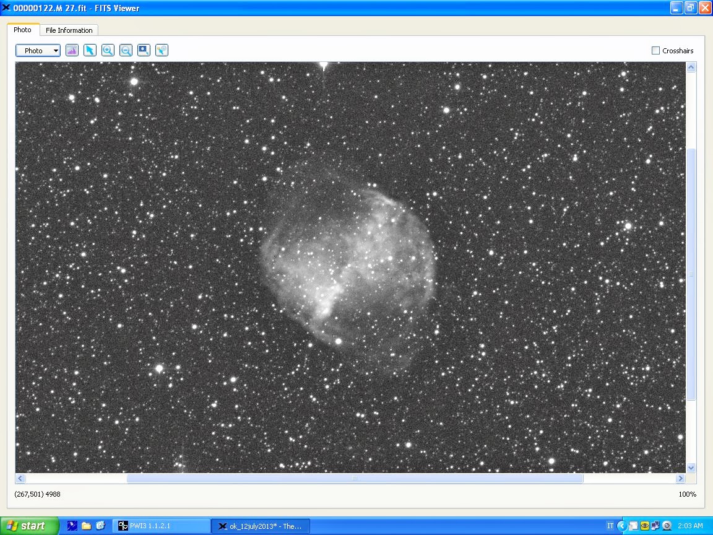The height and width of the screenshot is (535, 713).
Task: Select the zoom-to-region tool
Action: [144, 50]
